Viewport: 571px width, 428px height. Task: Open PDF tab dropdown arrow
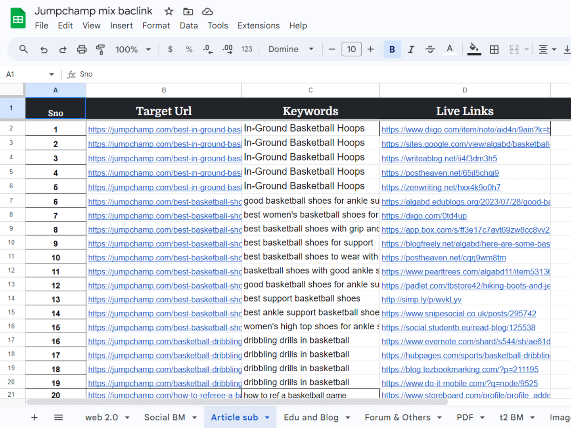[482, 418]
